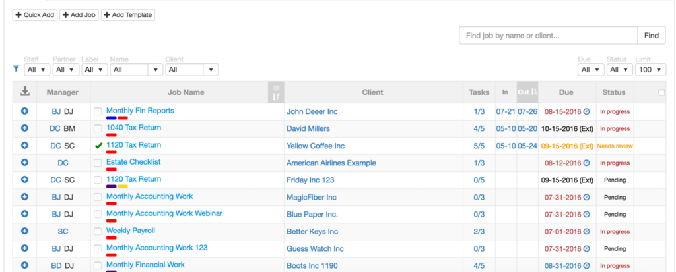Expand the Monthly Fin Reports row plus icon
The height and width of the screenshot is (272, 676).
(24, 111)
